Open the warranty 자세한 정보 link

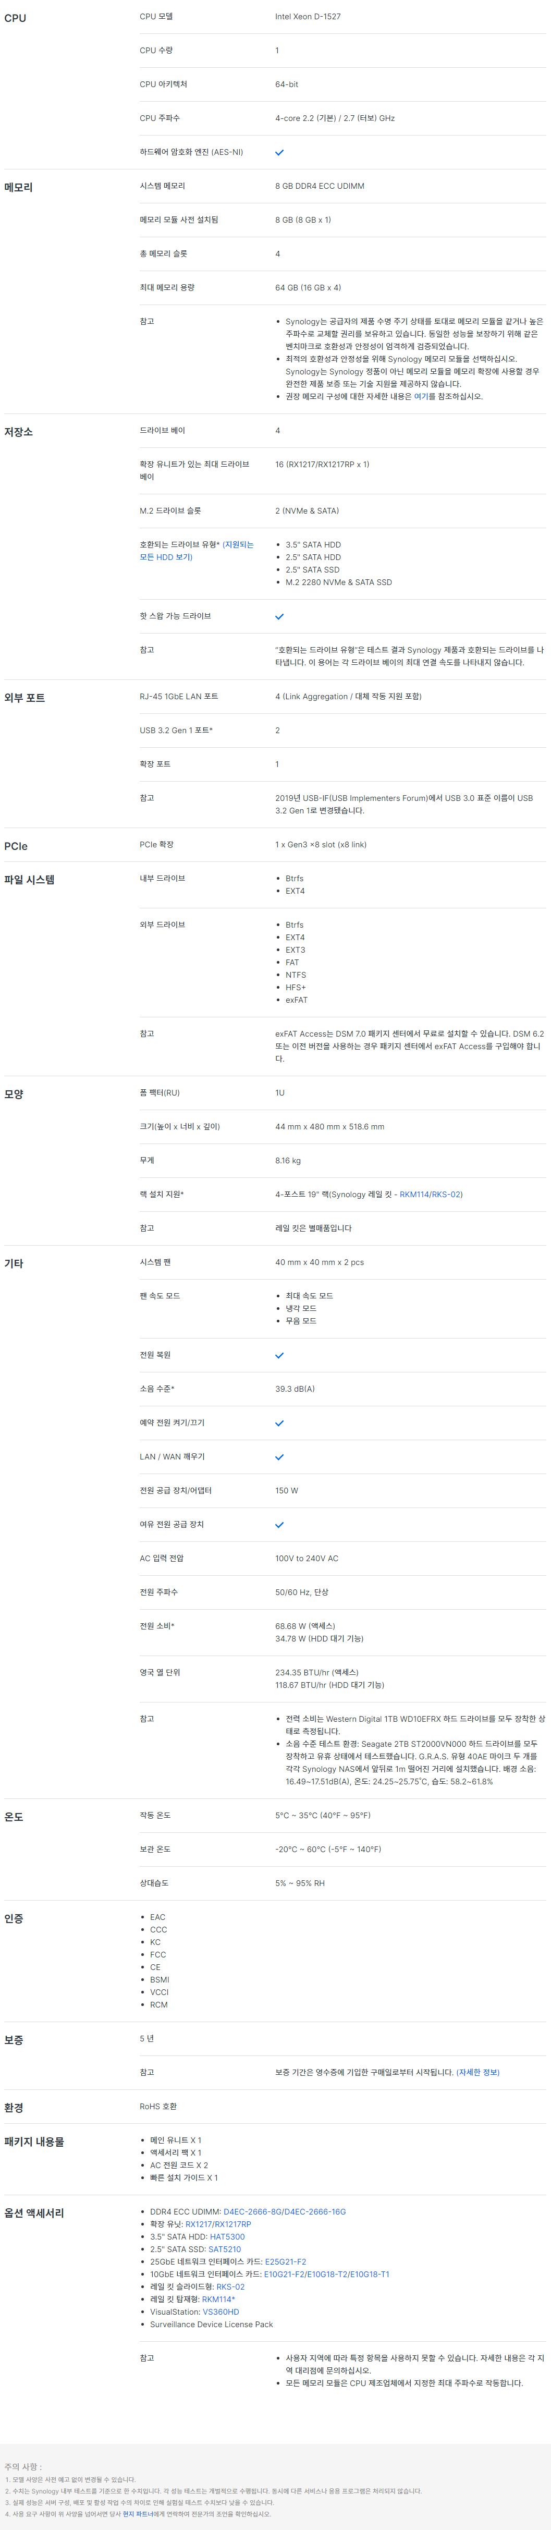[x=477, y=2072]
